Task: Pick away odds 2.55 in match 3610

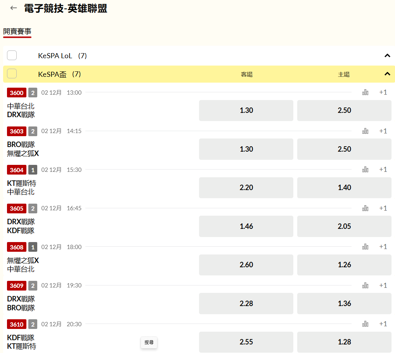Action: [246, 342]
